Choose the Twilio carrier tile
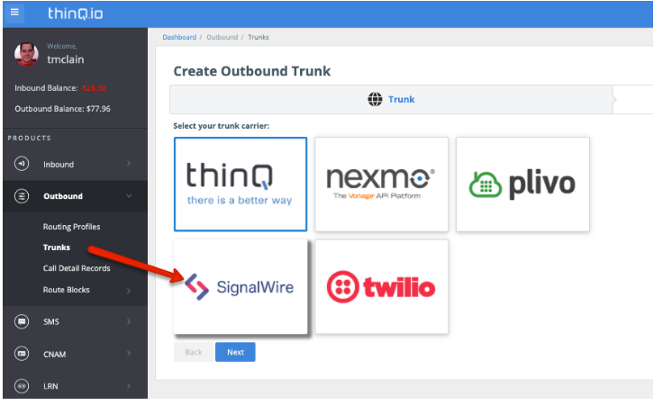 [381, 287]
